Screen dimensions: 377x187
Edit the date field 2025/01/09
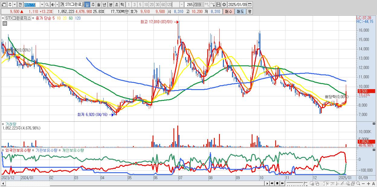[237, 5]
